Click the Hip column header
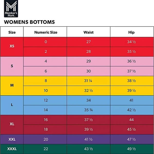This screenshot has width=154, height=154. [x=131, y=32]
